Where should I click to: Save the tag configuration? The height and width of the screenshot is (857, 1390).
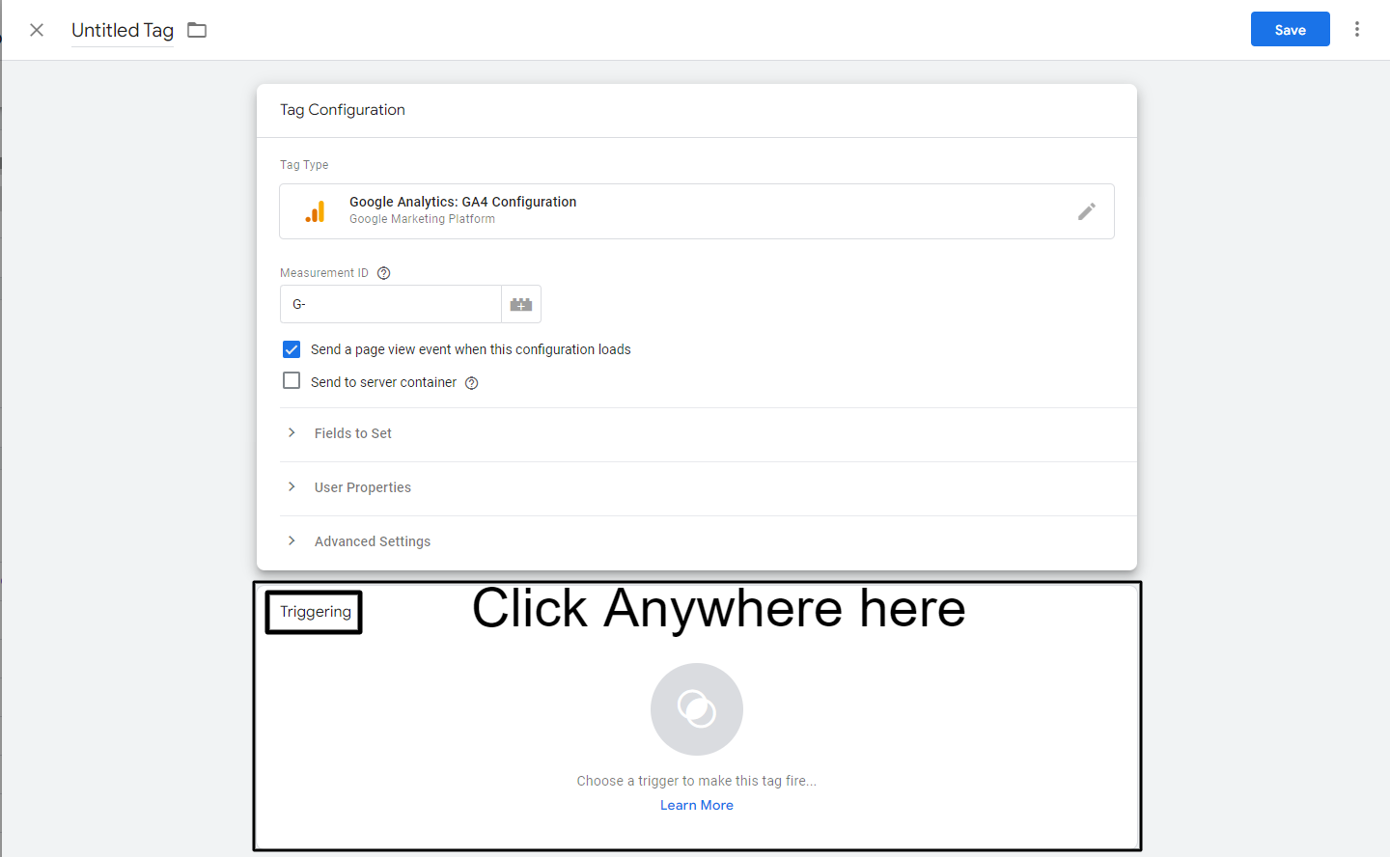1290,29
